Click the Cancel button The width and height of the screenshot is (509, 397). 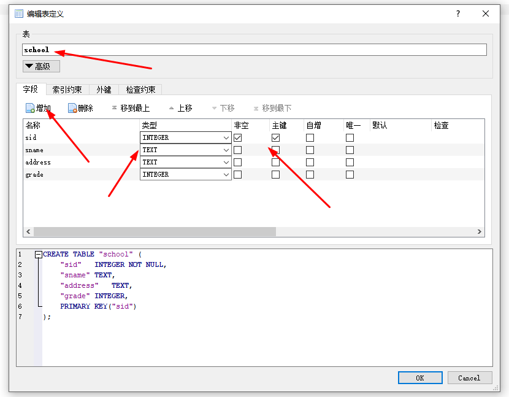tap(470, 378)
